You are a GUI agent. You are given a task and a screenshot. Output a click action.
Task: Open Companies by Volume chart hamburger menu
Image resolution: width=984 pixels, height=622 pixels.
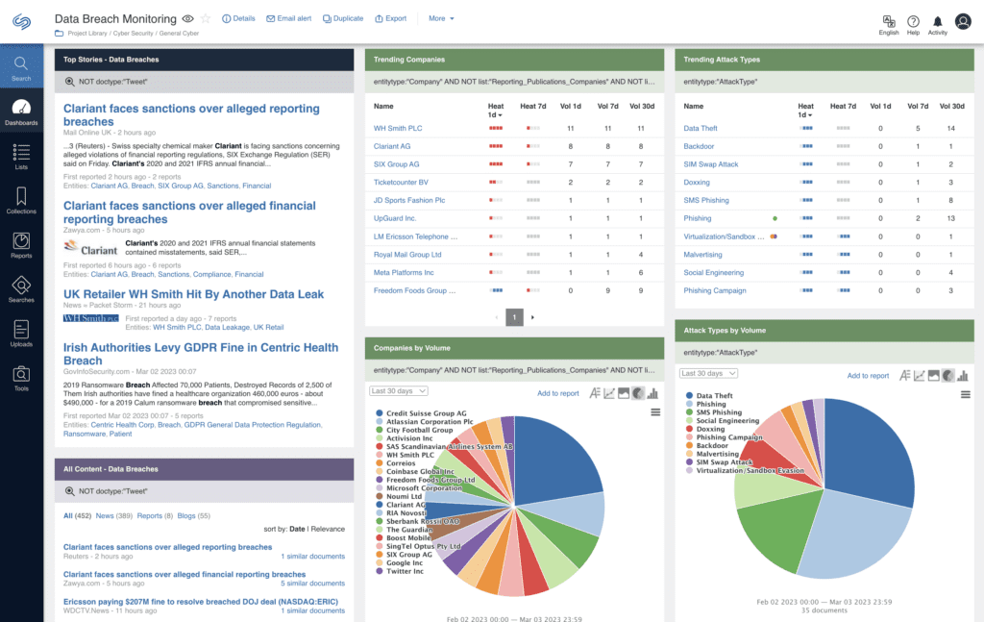click(655, 412)
